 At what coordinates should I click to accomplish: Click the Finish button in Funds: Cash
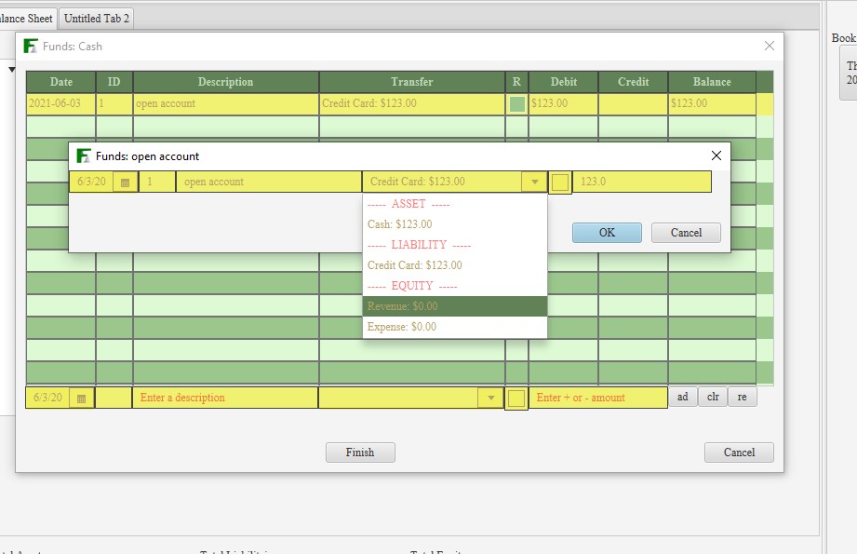360,453
